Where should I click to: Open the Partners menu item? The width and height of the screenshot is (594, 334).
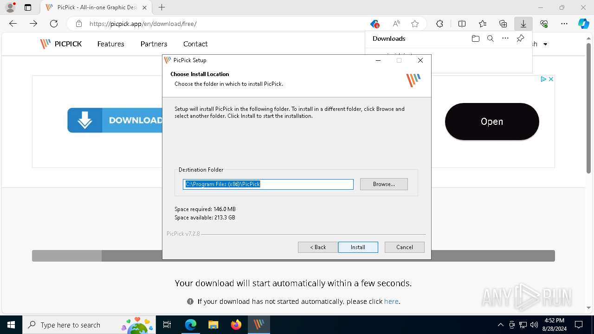point(154,44)
